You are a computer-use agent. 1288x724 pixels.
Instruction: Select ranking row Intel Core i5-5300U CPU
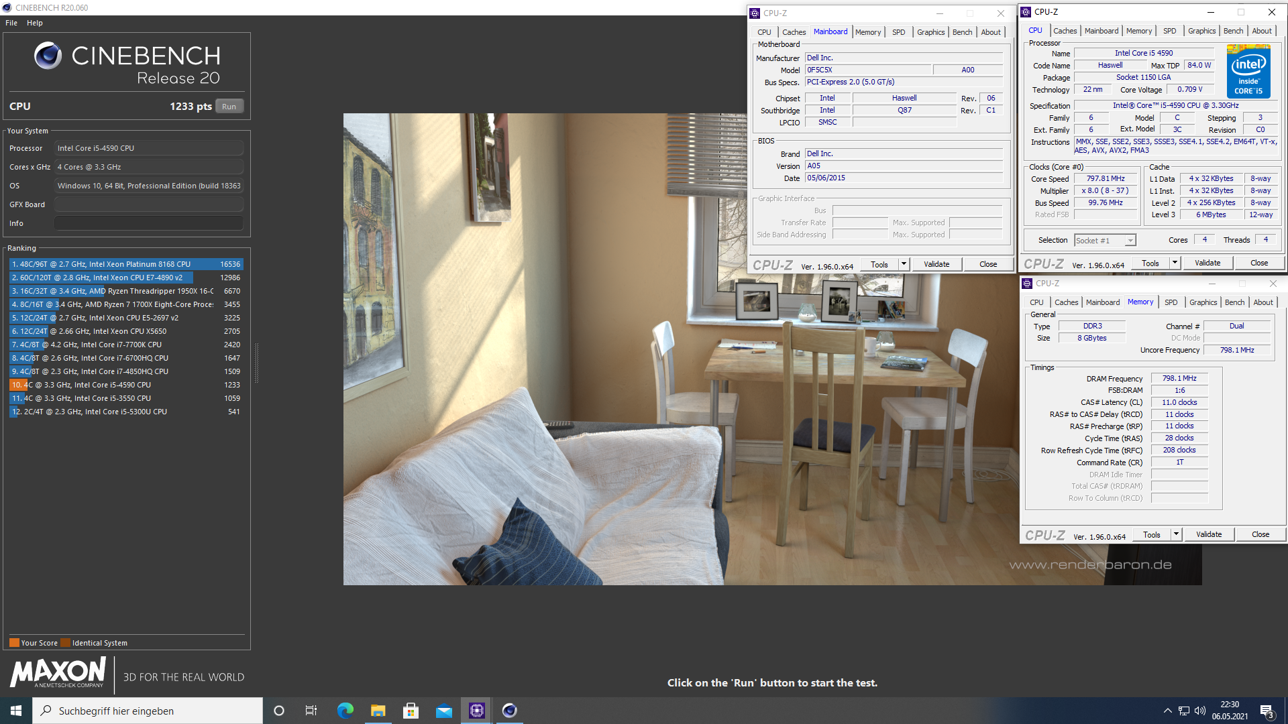coord(125,412)
